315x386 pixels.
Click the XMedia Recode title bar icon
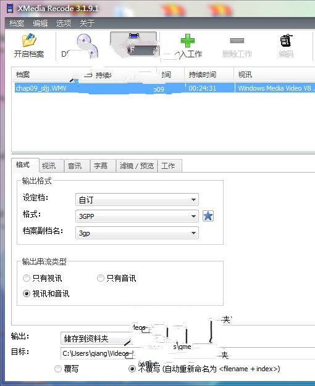[10, 9]
